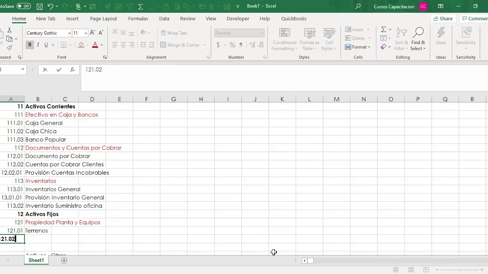The height and width of the screenshot is (274, 488).
Task: Open the font color dropdown arrow
Action: coord(101,45)
